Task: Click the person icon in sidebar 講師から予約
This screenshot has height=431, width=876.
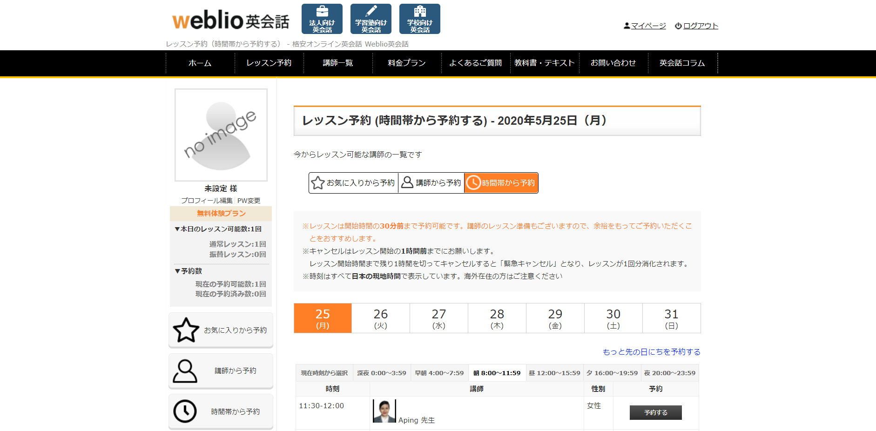Action: coord(185,371)
